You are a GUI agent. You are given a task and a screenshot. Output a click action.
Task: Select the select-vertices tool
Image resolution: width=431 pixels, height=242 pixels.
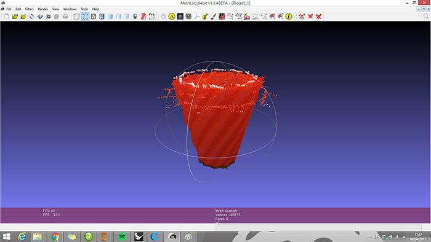coord(230,17)
